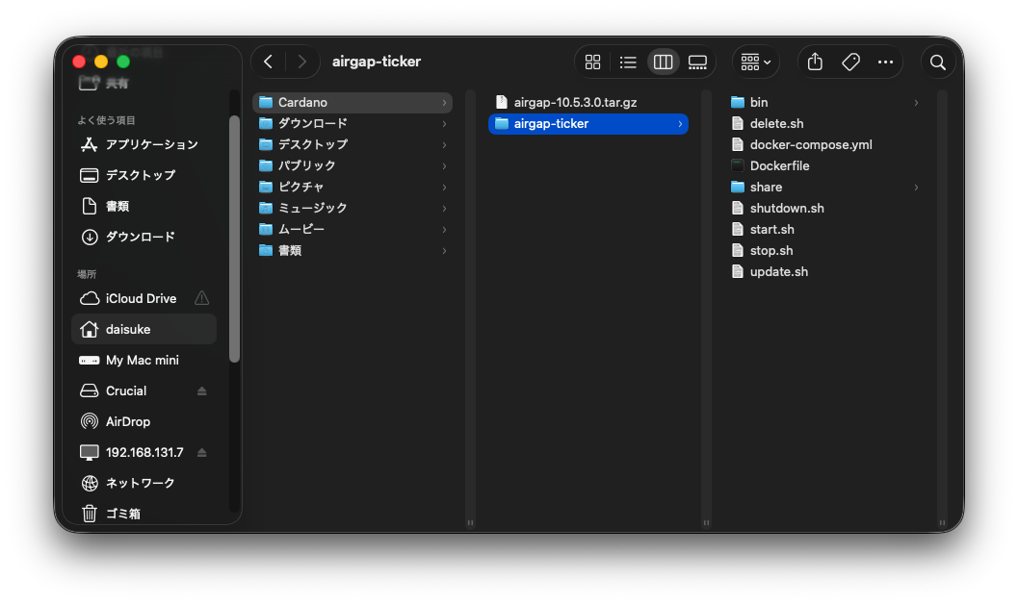1018x604 pixels.
Task: Click the back navigation arrow
Action: 269,62
